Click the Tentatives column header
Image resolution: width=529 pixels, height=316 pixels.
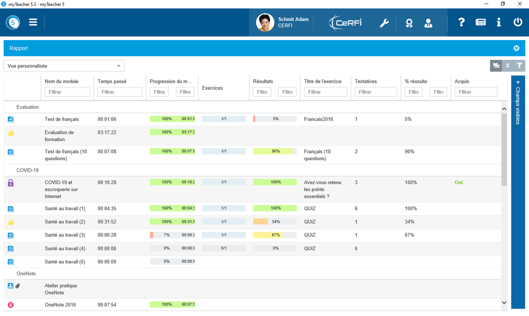coord(366,81)
